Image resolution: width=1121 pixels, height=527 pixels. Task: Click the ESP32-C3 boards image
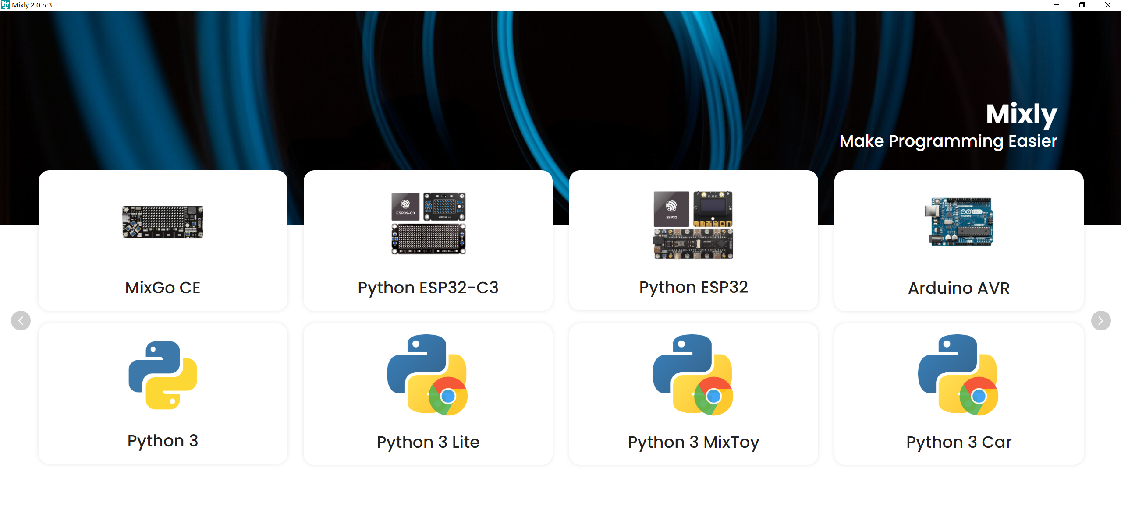[428, 223]
